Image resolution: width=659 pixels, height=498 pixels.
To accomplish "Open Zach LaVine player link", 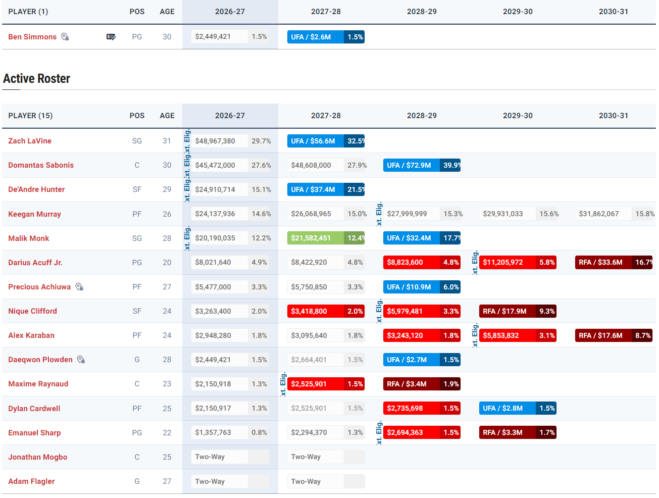I will coord(30,141).
